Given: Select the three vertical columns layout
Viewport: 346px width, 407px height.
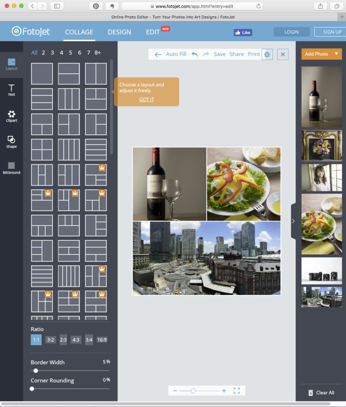Looking at the screenshot, I should pyautogui.click(x=69, y=99).
